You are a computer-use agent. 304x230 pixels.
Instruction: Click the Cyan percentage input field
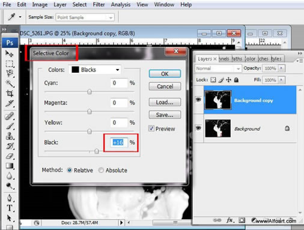(119, 83)
